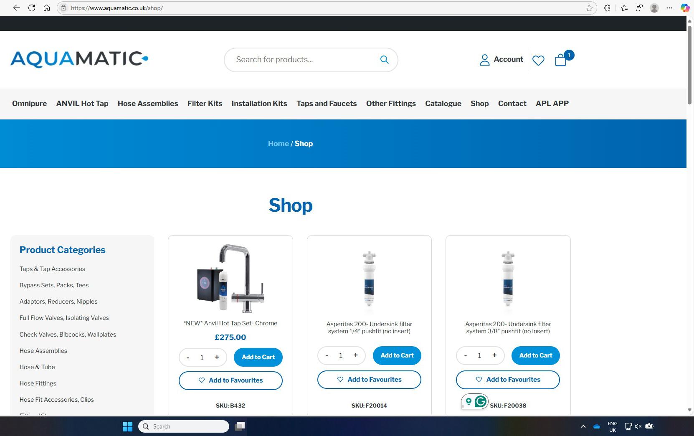Click the search magnifier icon
Screen dimensions: 694x436
coord(385,60)
